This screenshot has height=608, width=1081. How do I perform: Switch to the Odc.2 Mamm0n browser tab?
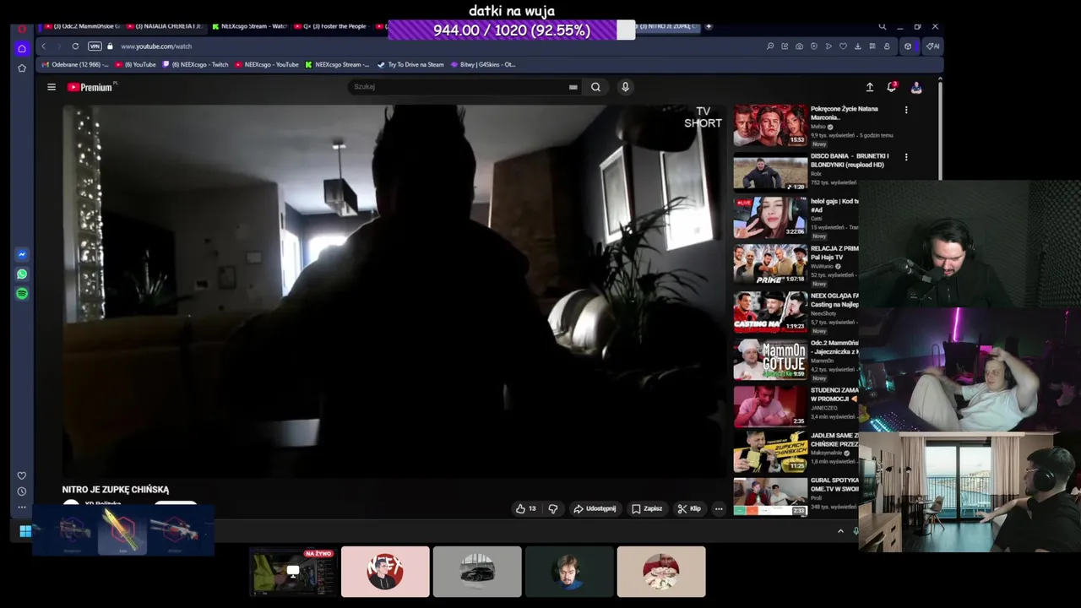(81, 26)
